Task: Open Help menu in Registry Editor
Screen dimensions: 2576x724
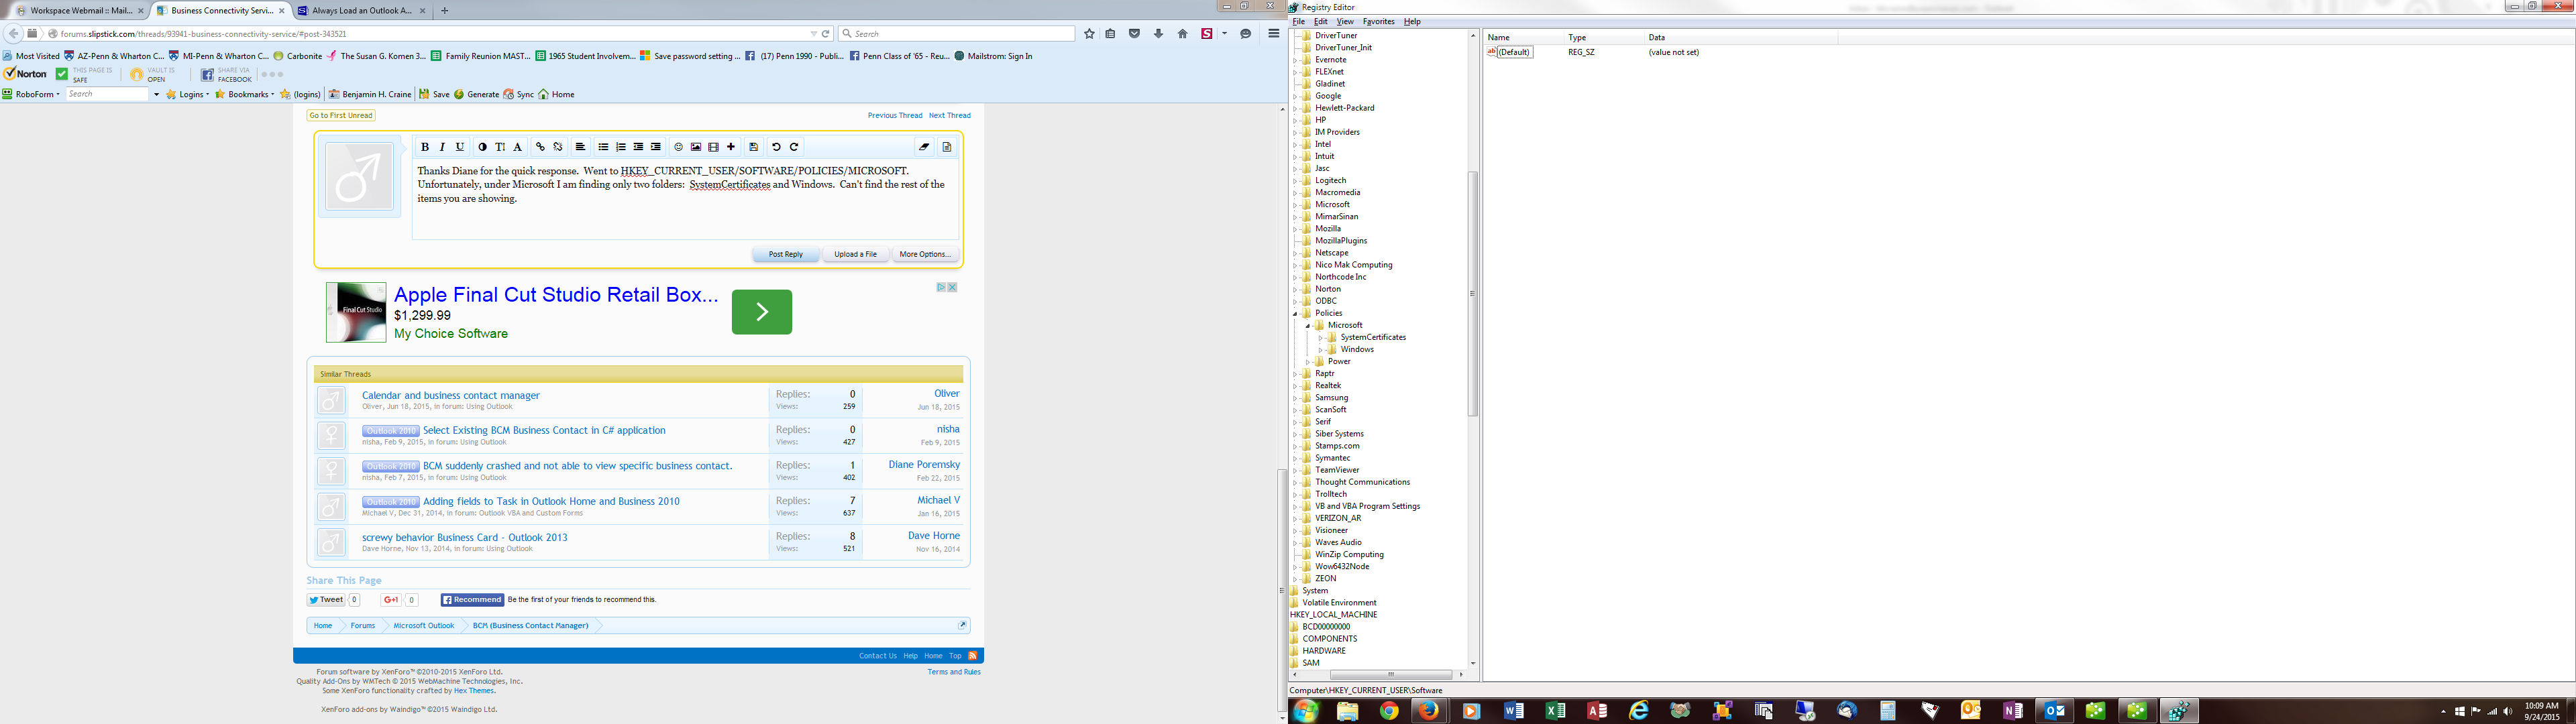Action: point(1412,21)
